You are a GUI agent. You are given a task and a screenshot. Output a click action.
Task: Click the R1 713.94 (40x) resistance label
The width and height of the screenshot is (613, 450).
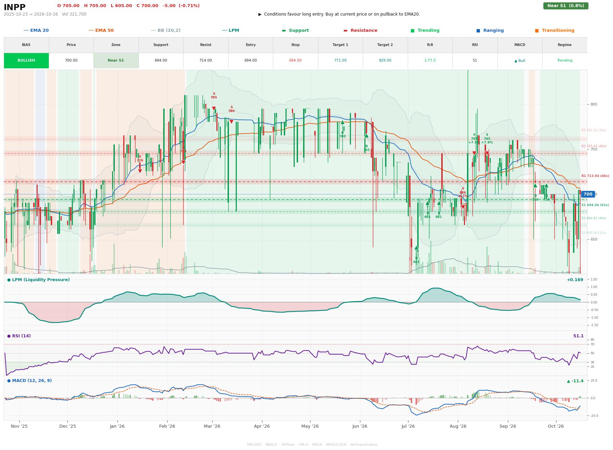click(x=595, y=176)
